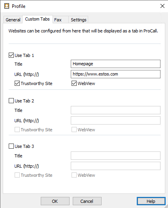The width and height of the screenshot is (168, 208).
Task: Click the Profile dialog title icon
Action: 7,6
